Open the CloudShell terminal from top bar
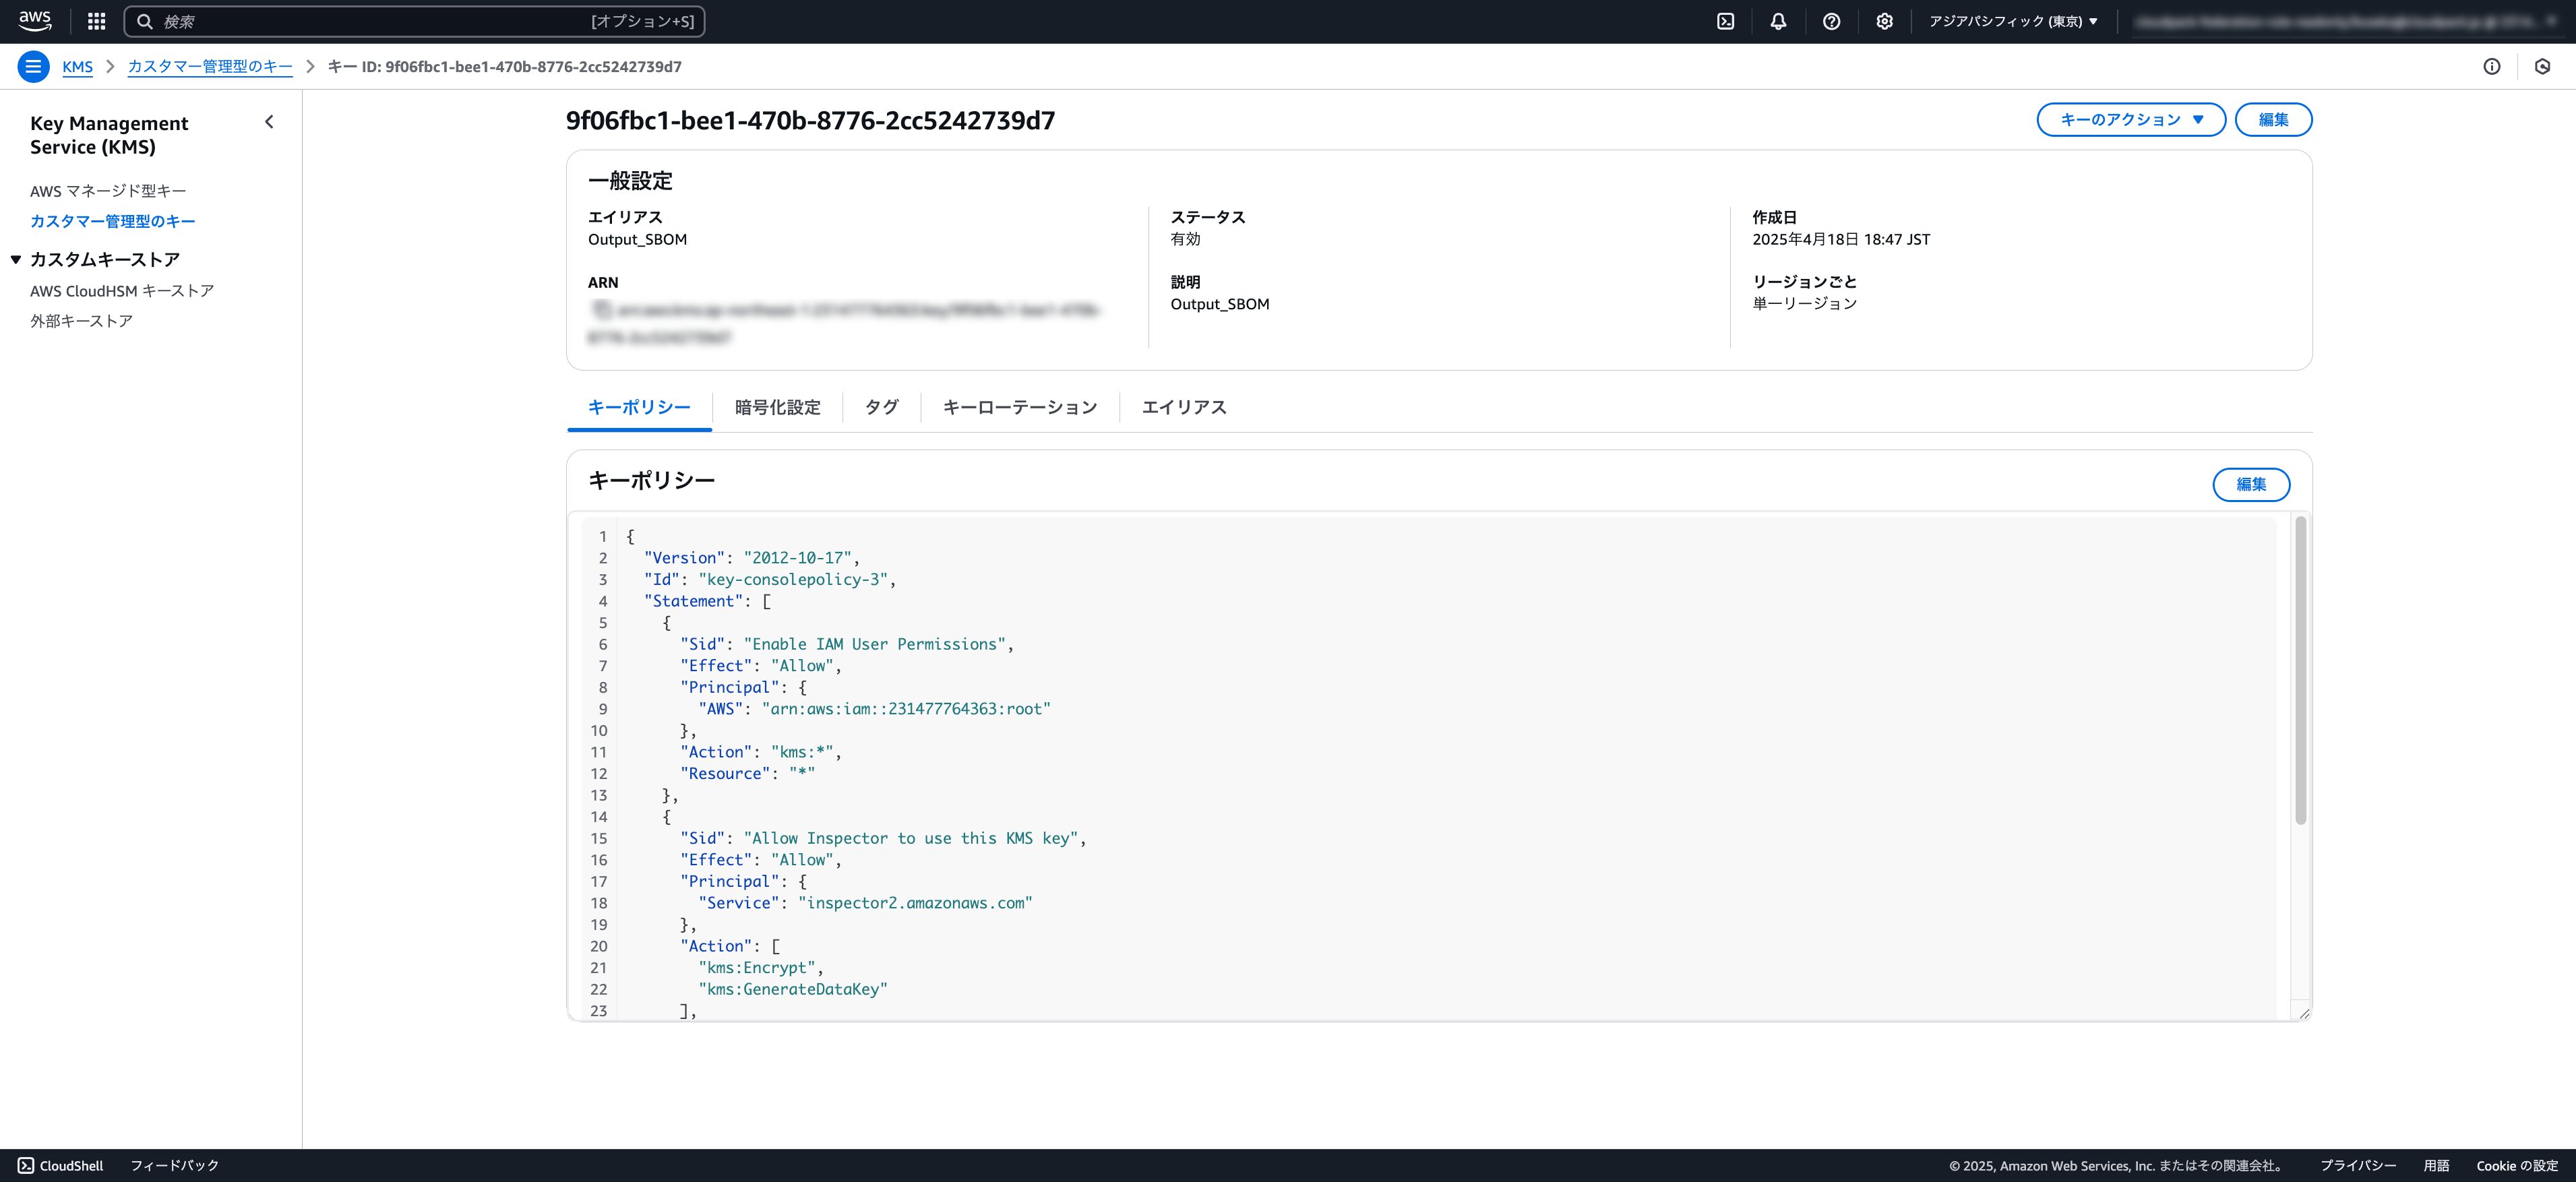 coord(1725,21)
